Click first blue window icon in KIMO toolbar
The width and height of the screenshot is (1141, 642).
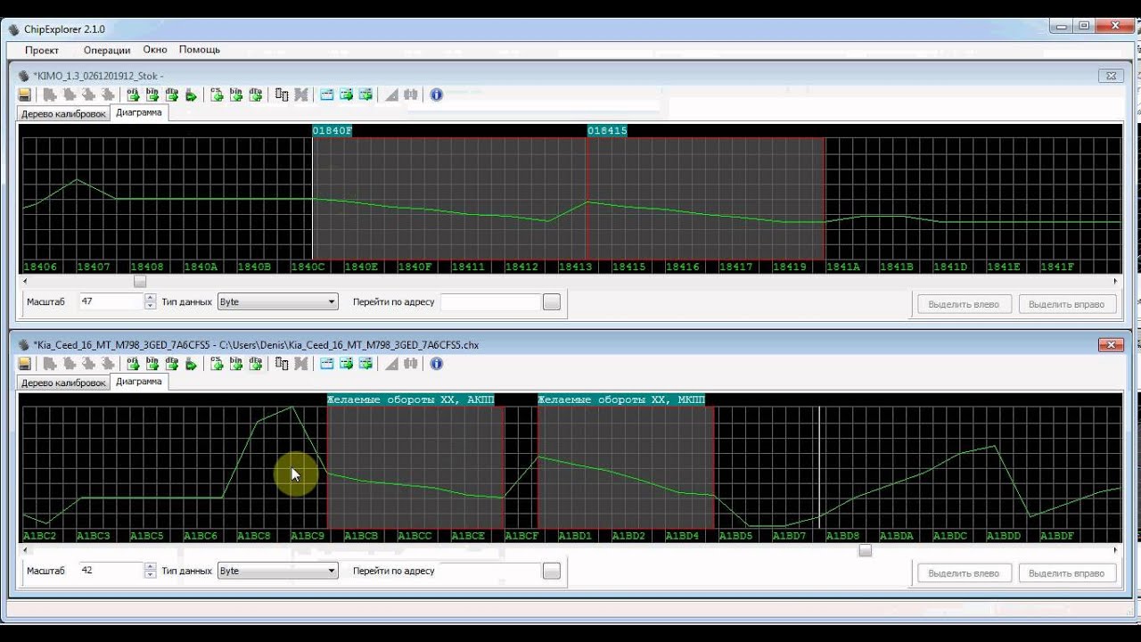click(x=327, y=95)
